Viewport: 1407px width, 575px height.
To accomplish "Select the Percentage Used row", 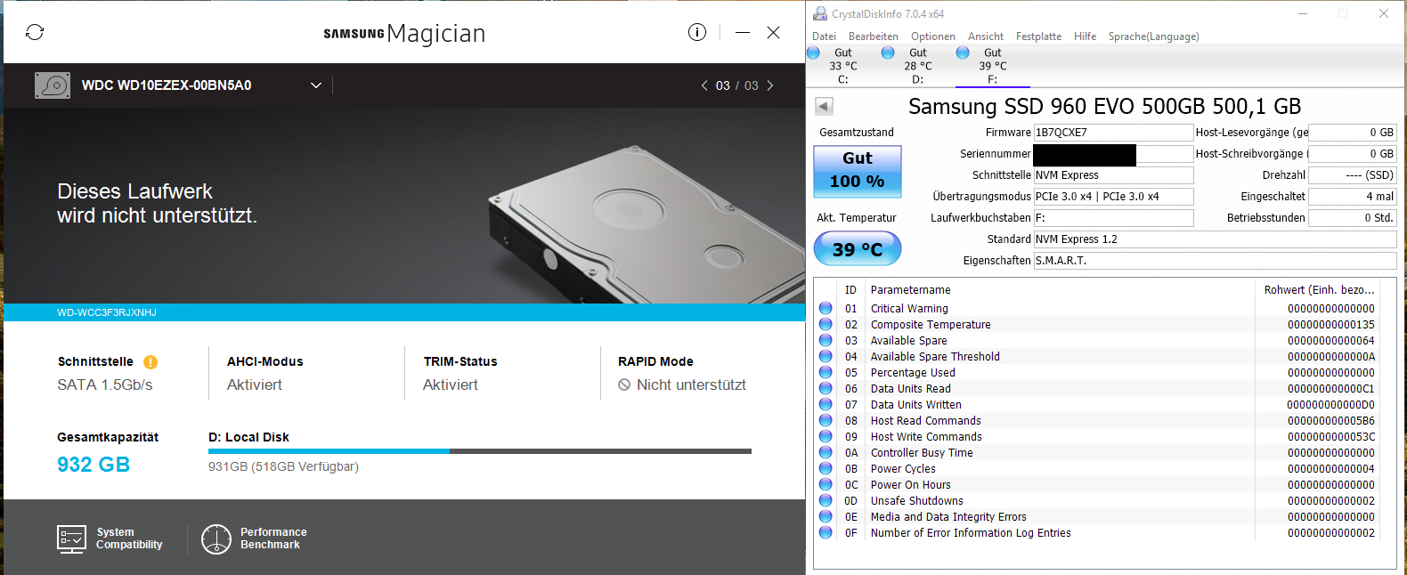I will click(1096, 373).
